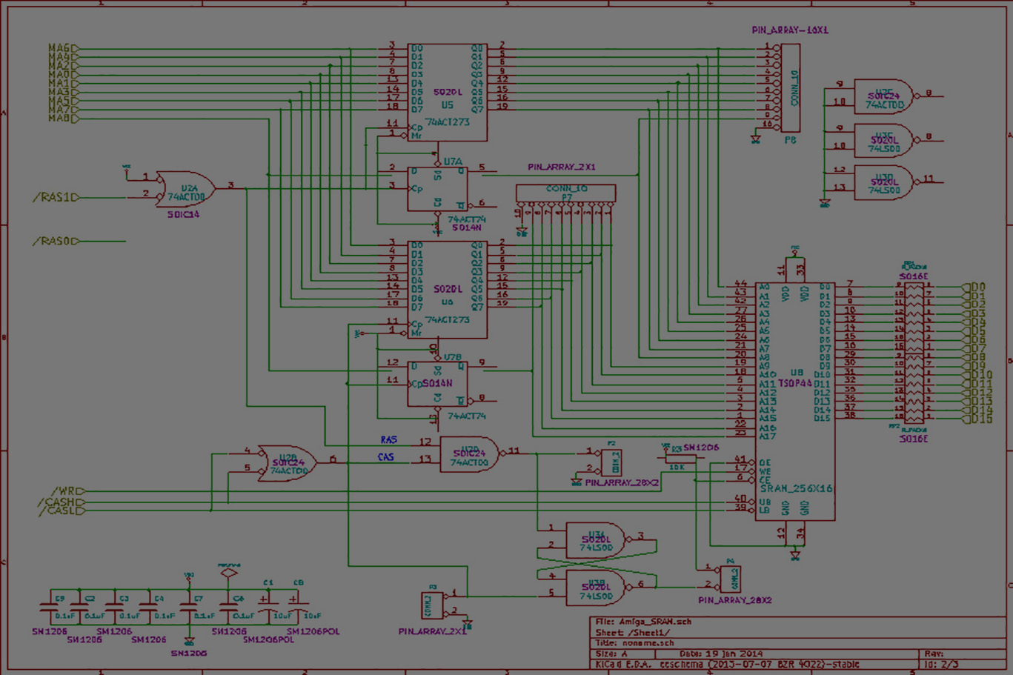Image resolution: width=1013 pixels, height=675 pixels.
Task: Select the MA6 address label
Action: pyautogui.click(x=59, y=48)
